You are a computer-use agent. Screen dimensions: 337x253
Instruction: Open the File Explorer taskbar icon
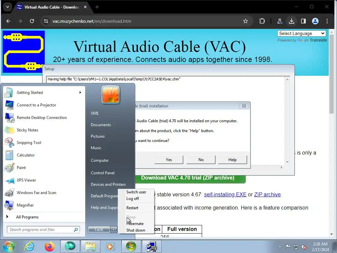click(x=91, y=246)
